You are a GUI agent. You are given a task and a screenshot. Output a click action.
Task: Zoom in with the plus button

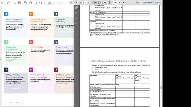110,2
